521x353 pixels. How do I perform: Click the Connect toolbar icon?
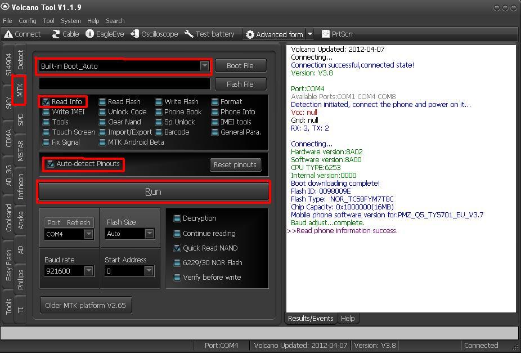click(x=23, y=34)
